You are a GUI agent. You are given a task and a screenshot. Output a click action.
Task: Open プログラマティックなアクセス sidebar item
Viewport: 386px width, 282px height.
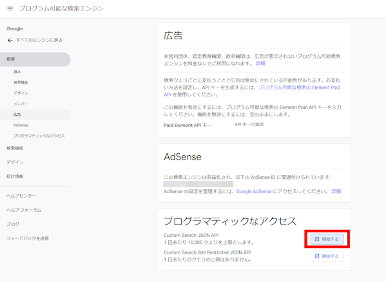(39, 136)
